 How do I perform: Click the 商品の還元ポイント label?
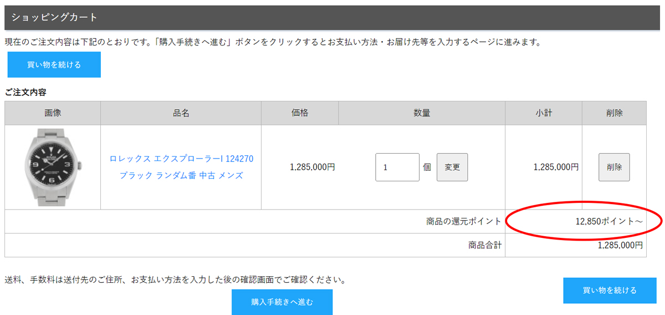[463, 221]
